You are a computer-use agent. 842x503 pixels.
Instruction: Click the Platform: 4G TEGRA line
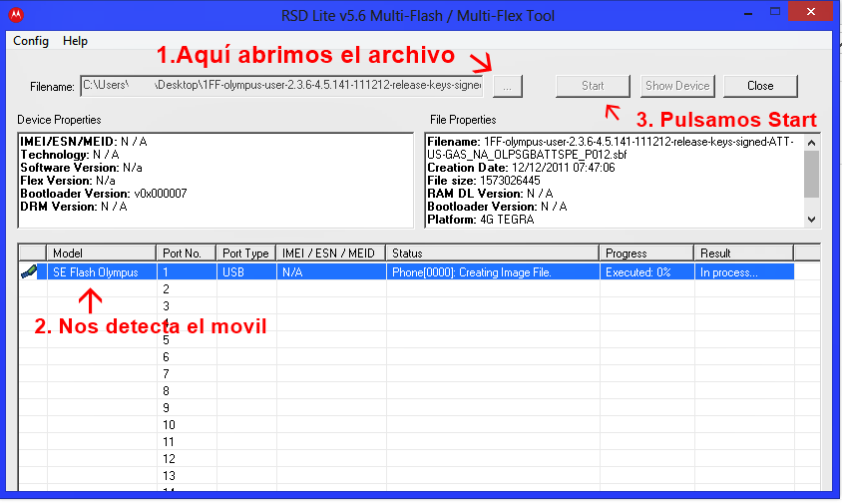[481, 220]
